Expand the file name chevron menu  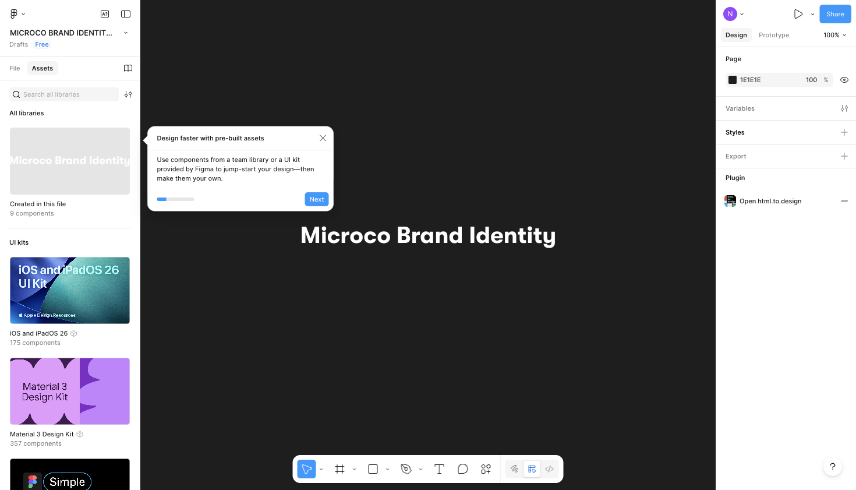pyautogui.click(x=126, y=33)
